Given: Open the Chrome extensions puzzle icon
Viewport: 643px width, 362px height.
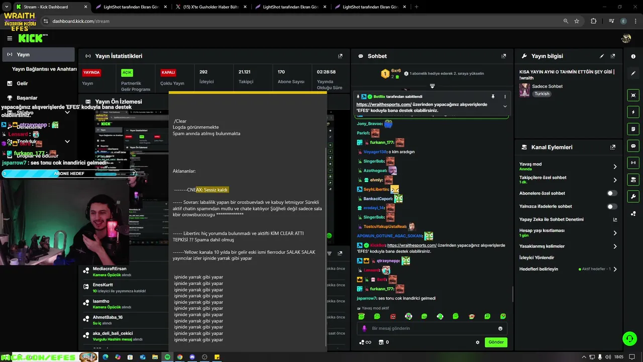Looking at the screenshot, I should [x=594, y=21].
